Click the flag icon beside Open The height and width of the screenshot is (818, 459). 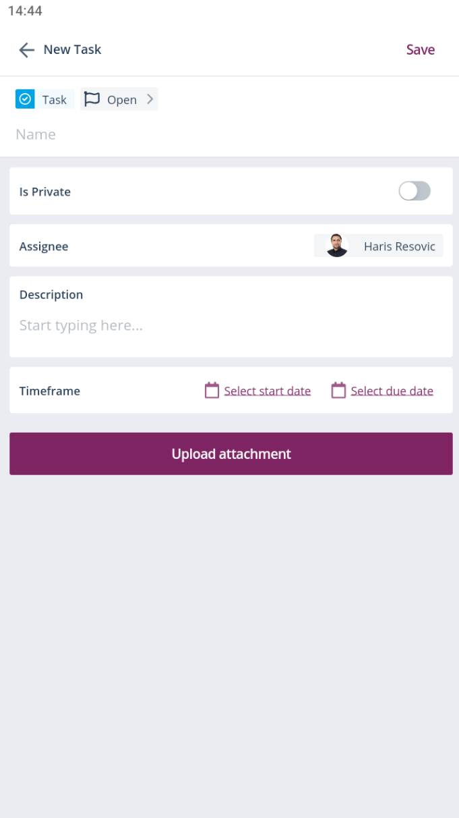coord(92,99)
